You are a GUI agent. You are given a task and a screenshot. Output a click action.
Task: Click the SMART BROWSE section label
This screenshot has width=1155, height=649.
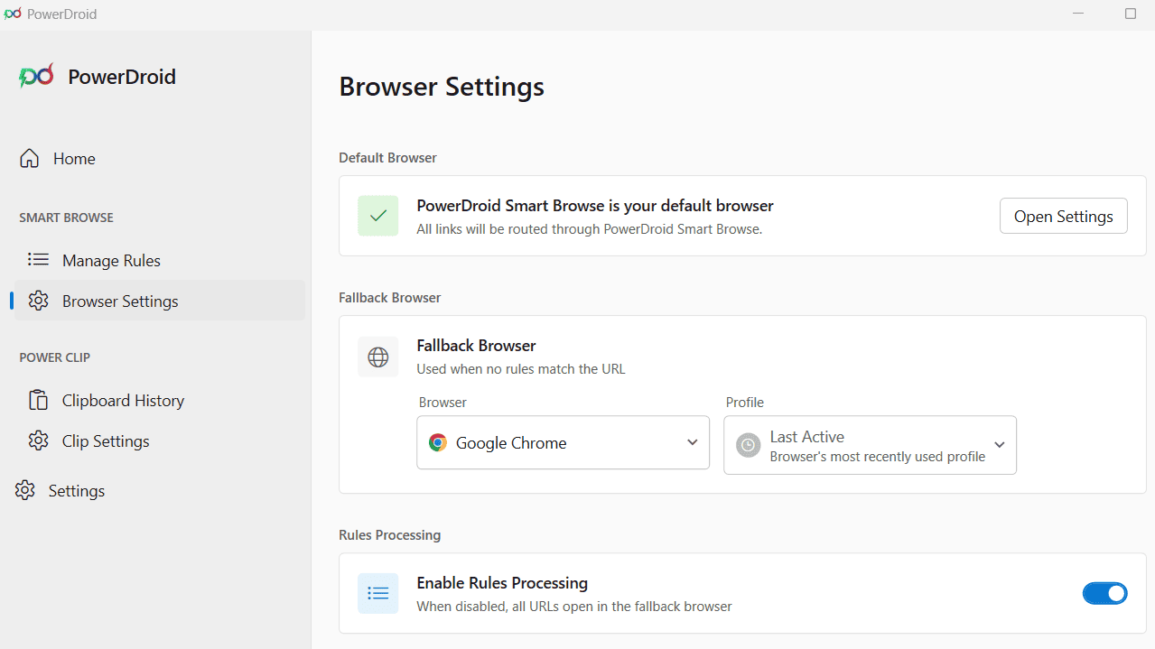click(x=67, y=218)
